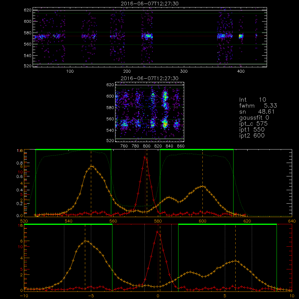Click x-axis label "−10" on the bottom plot

(24, 296)
